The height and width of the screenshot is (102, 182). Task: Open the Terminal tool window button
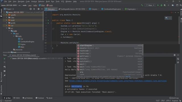pyautogui.click(x=40, y=98)
